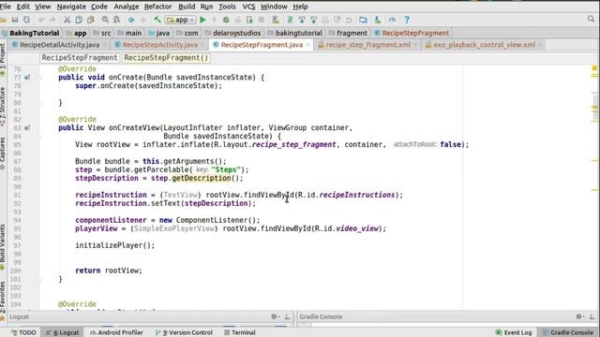This screenshot has width=600, height=337.
Task: Click the Navigate Back arrow icon
Action: (x=131, y=20)
